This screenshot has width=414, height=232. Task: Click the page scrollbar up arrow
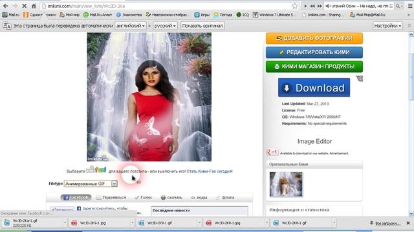click(x=411, y=34)
